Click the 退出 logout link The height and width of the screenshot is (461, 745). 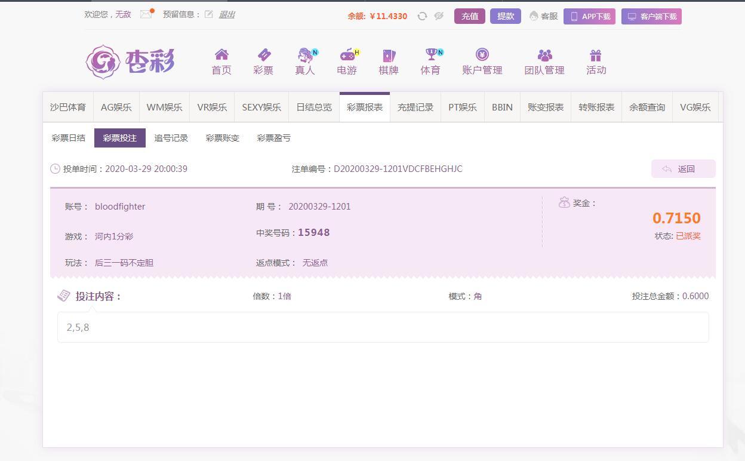[227, 14]
